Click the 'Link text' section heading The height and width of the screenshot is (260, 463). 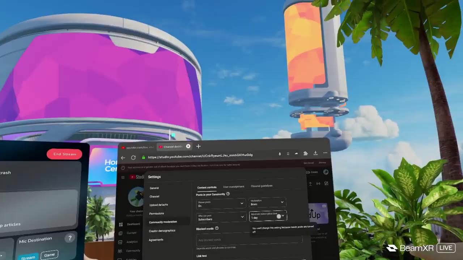[201, 256]
